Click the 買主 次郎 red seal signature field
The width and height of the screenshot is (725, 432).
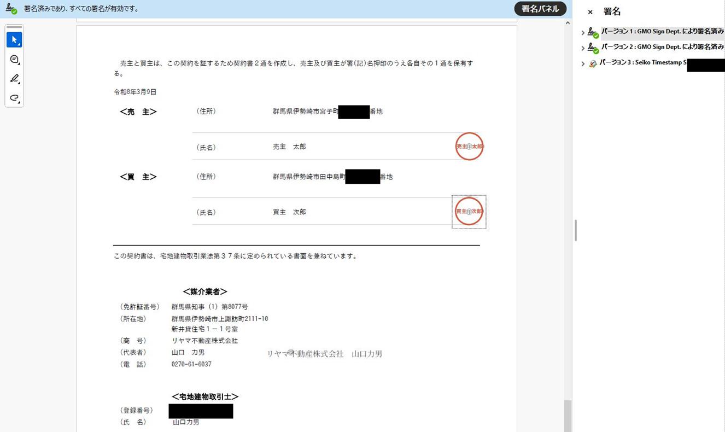469,212
